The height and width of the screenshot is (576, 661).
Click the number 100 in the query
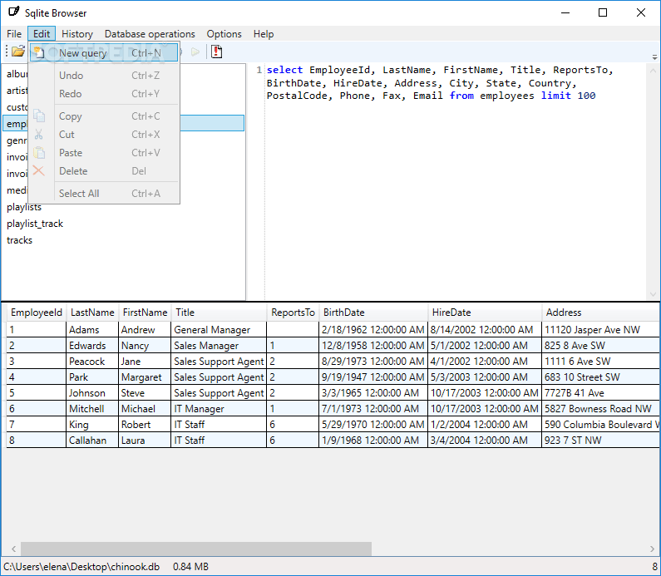click(586, 96)
